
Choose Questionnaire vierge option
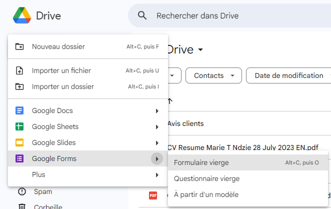pyautogui.click(x=206, y=178)
